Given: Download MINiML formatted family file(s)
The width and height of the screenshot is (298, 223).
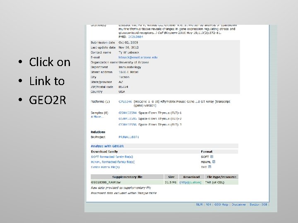Looking at the screenshot, I should click(x=113, y=162).
